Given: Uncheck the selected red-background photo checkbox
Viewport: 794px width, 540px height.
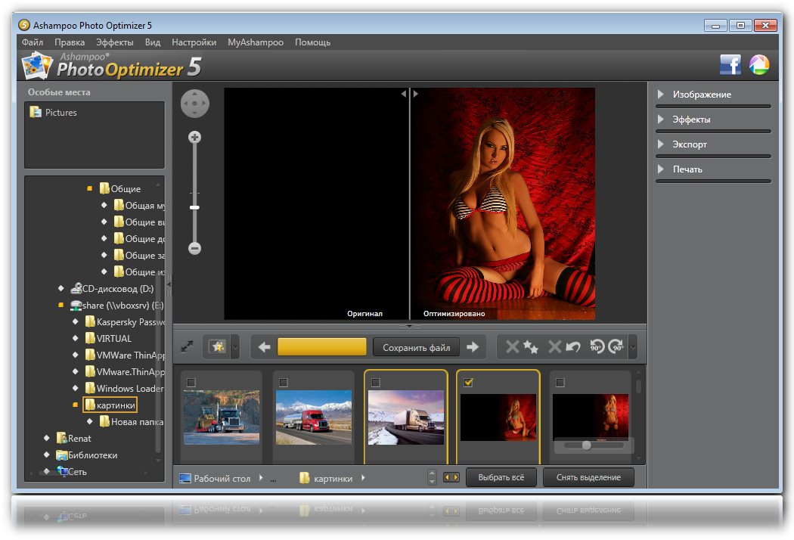Looking at the screenshot, I should pyautogui.click(x=468, y=383).
